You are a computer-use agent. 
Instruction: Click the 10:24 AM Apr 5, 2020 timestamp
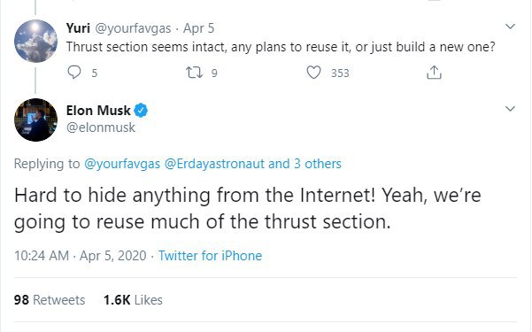click(81, 256)
